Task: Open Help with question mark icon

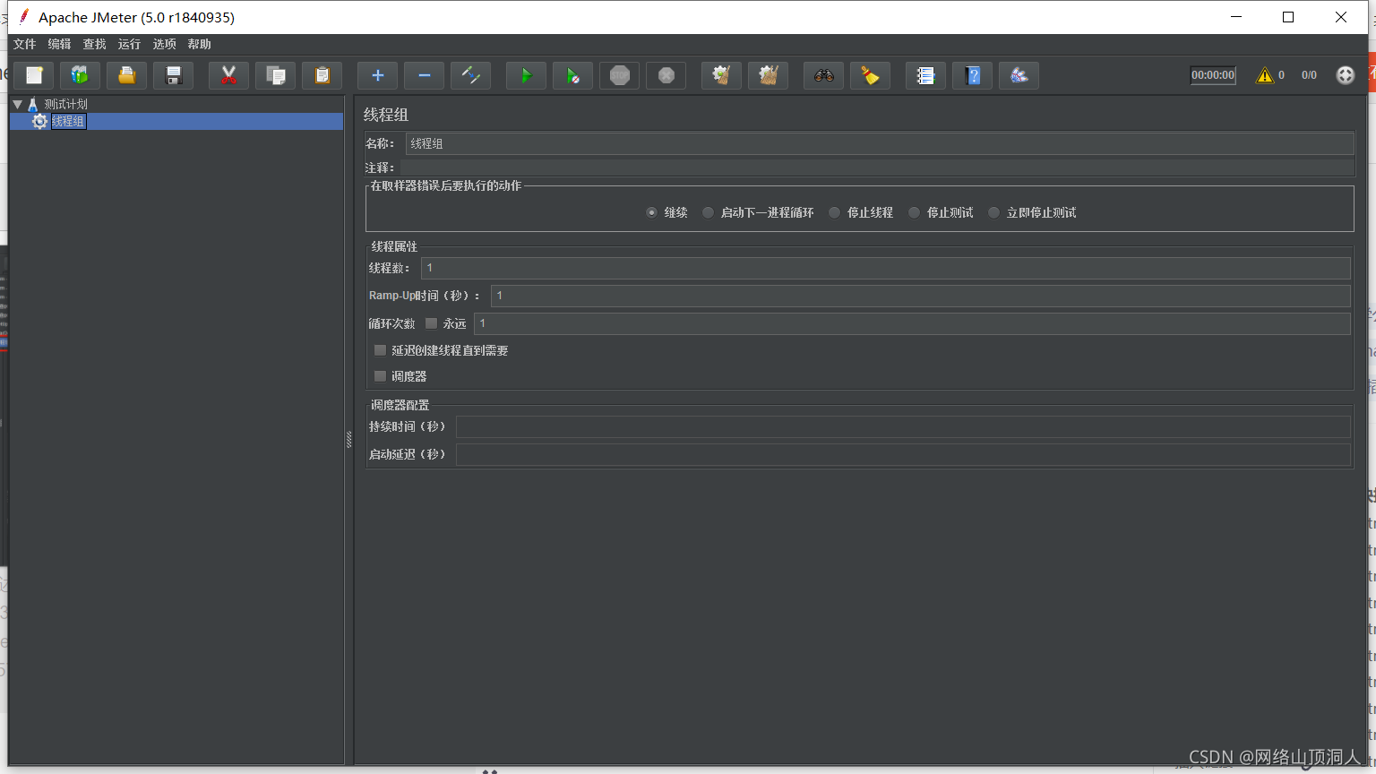Action: click(973, 75)
